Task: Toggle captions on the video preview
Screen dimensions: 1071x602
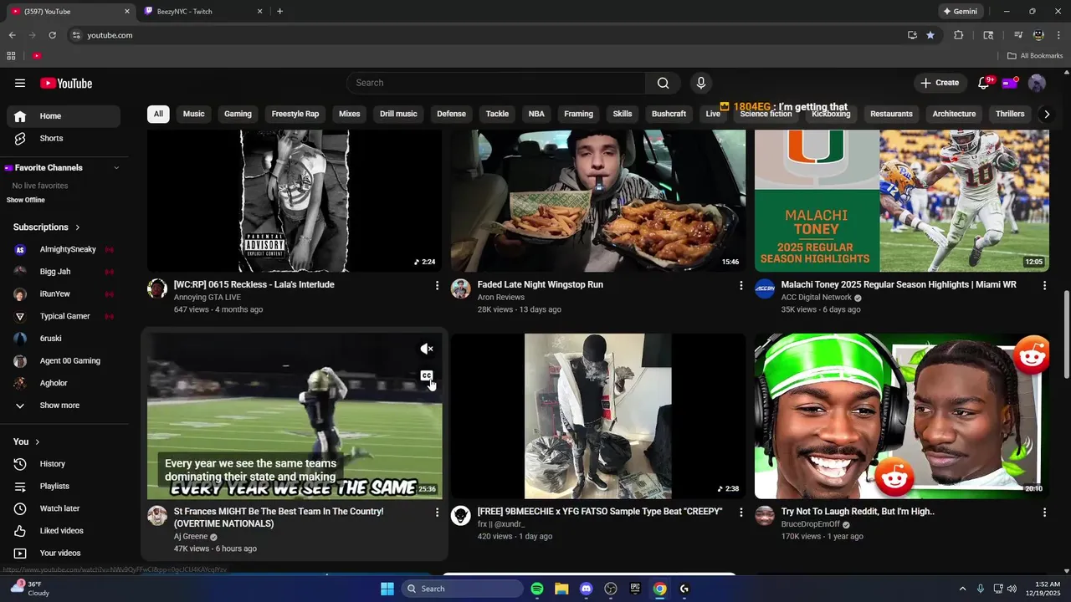Action: [427, 376]
